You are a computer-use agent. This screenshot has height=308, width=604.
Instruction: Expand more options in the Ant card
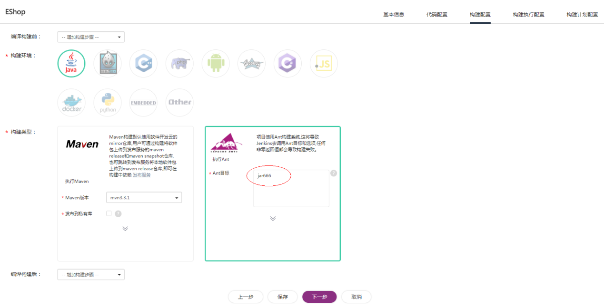click(x=273, y=219)
